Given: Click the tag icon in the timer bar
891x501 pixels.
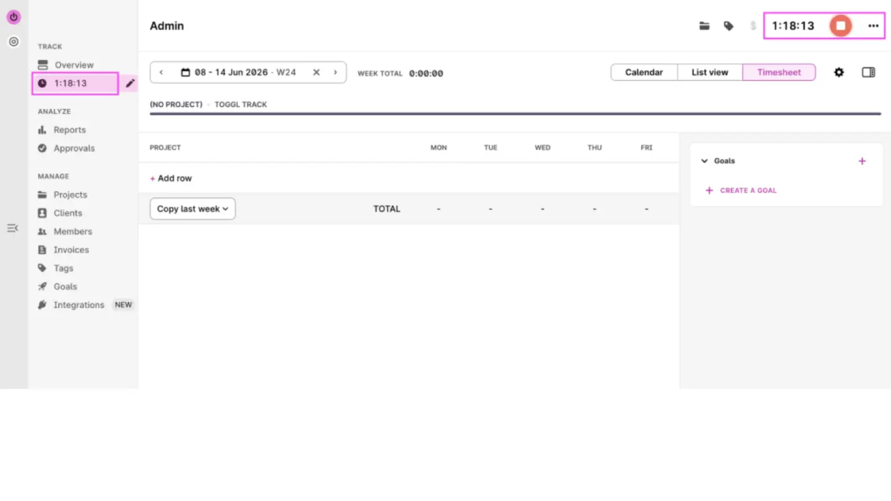Looking at the screenshot, I should coord(728,26).
